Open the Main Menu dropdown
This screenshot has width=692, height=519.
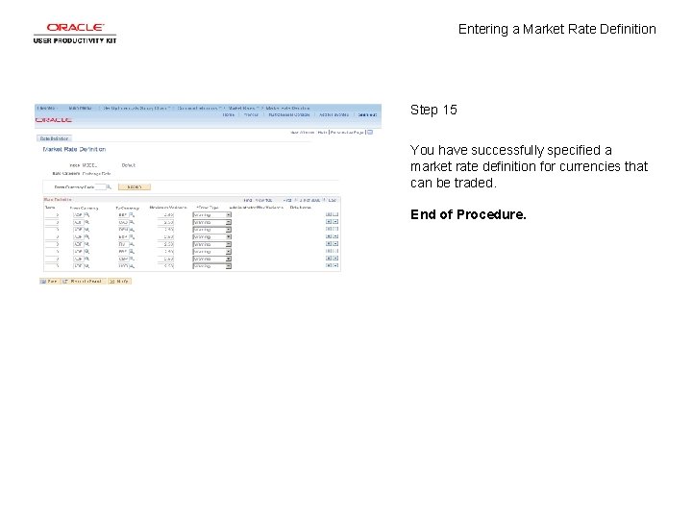pos(81,108)
